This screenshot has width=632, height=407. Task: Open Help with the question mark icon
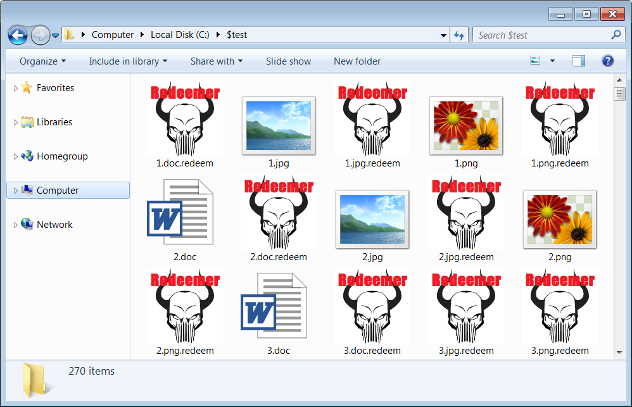[x=608, y=61]
